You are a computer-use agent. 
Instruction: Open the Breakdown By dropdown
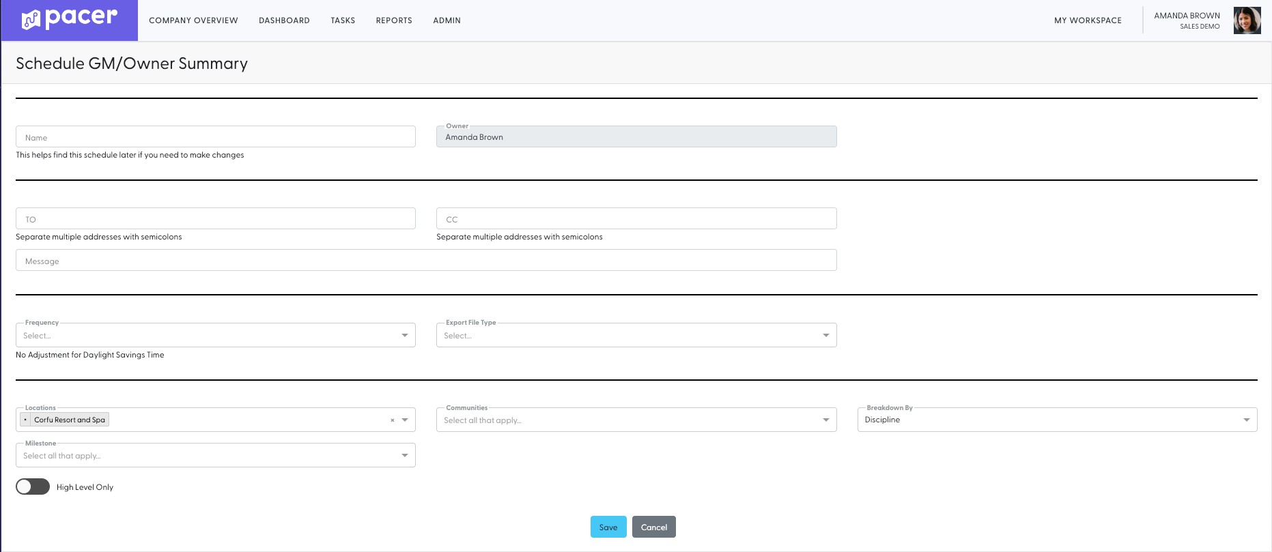[1057, 420]
